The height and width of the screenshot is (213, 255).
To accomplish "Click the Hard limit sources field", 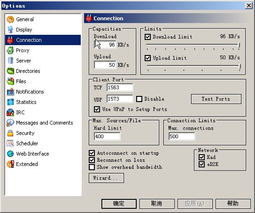I will click(x=107, y=136).
